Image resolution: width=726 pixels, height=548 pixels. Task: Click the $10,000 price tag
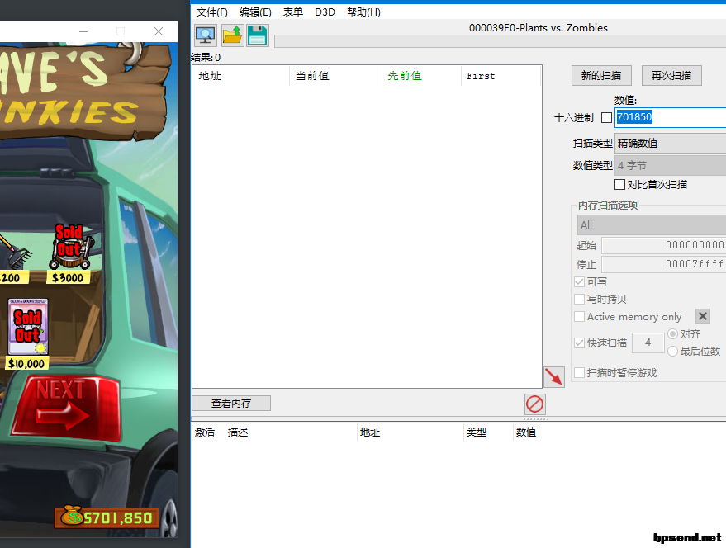pyautogui.click(x=26, y=363)
